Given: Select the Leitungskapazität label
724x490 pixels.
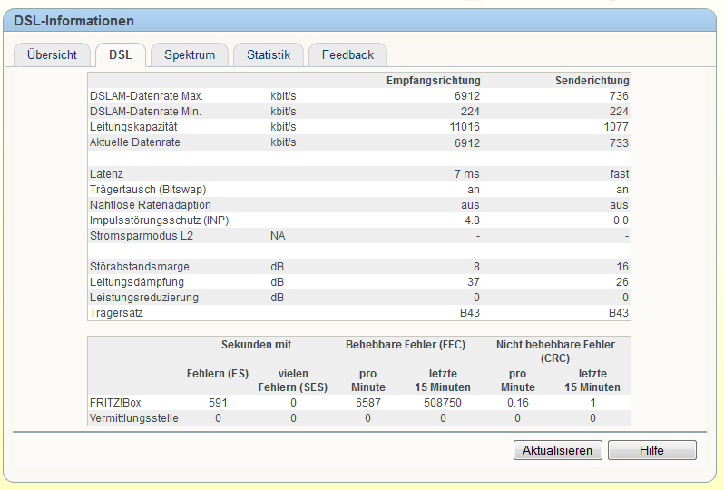Looking at the screenshot, I should pos(133,127).
